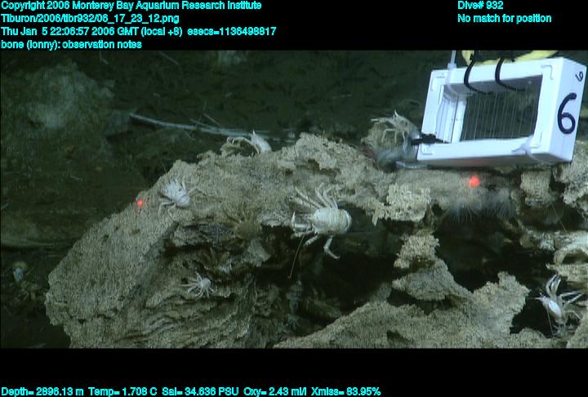This screenshot has width=588, height=397.
Task: Click the Monterey Bay Aquarium copyright text
Action: (x=131, y=6)
